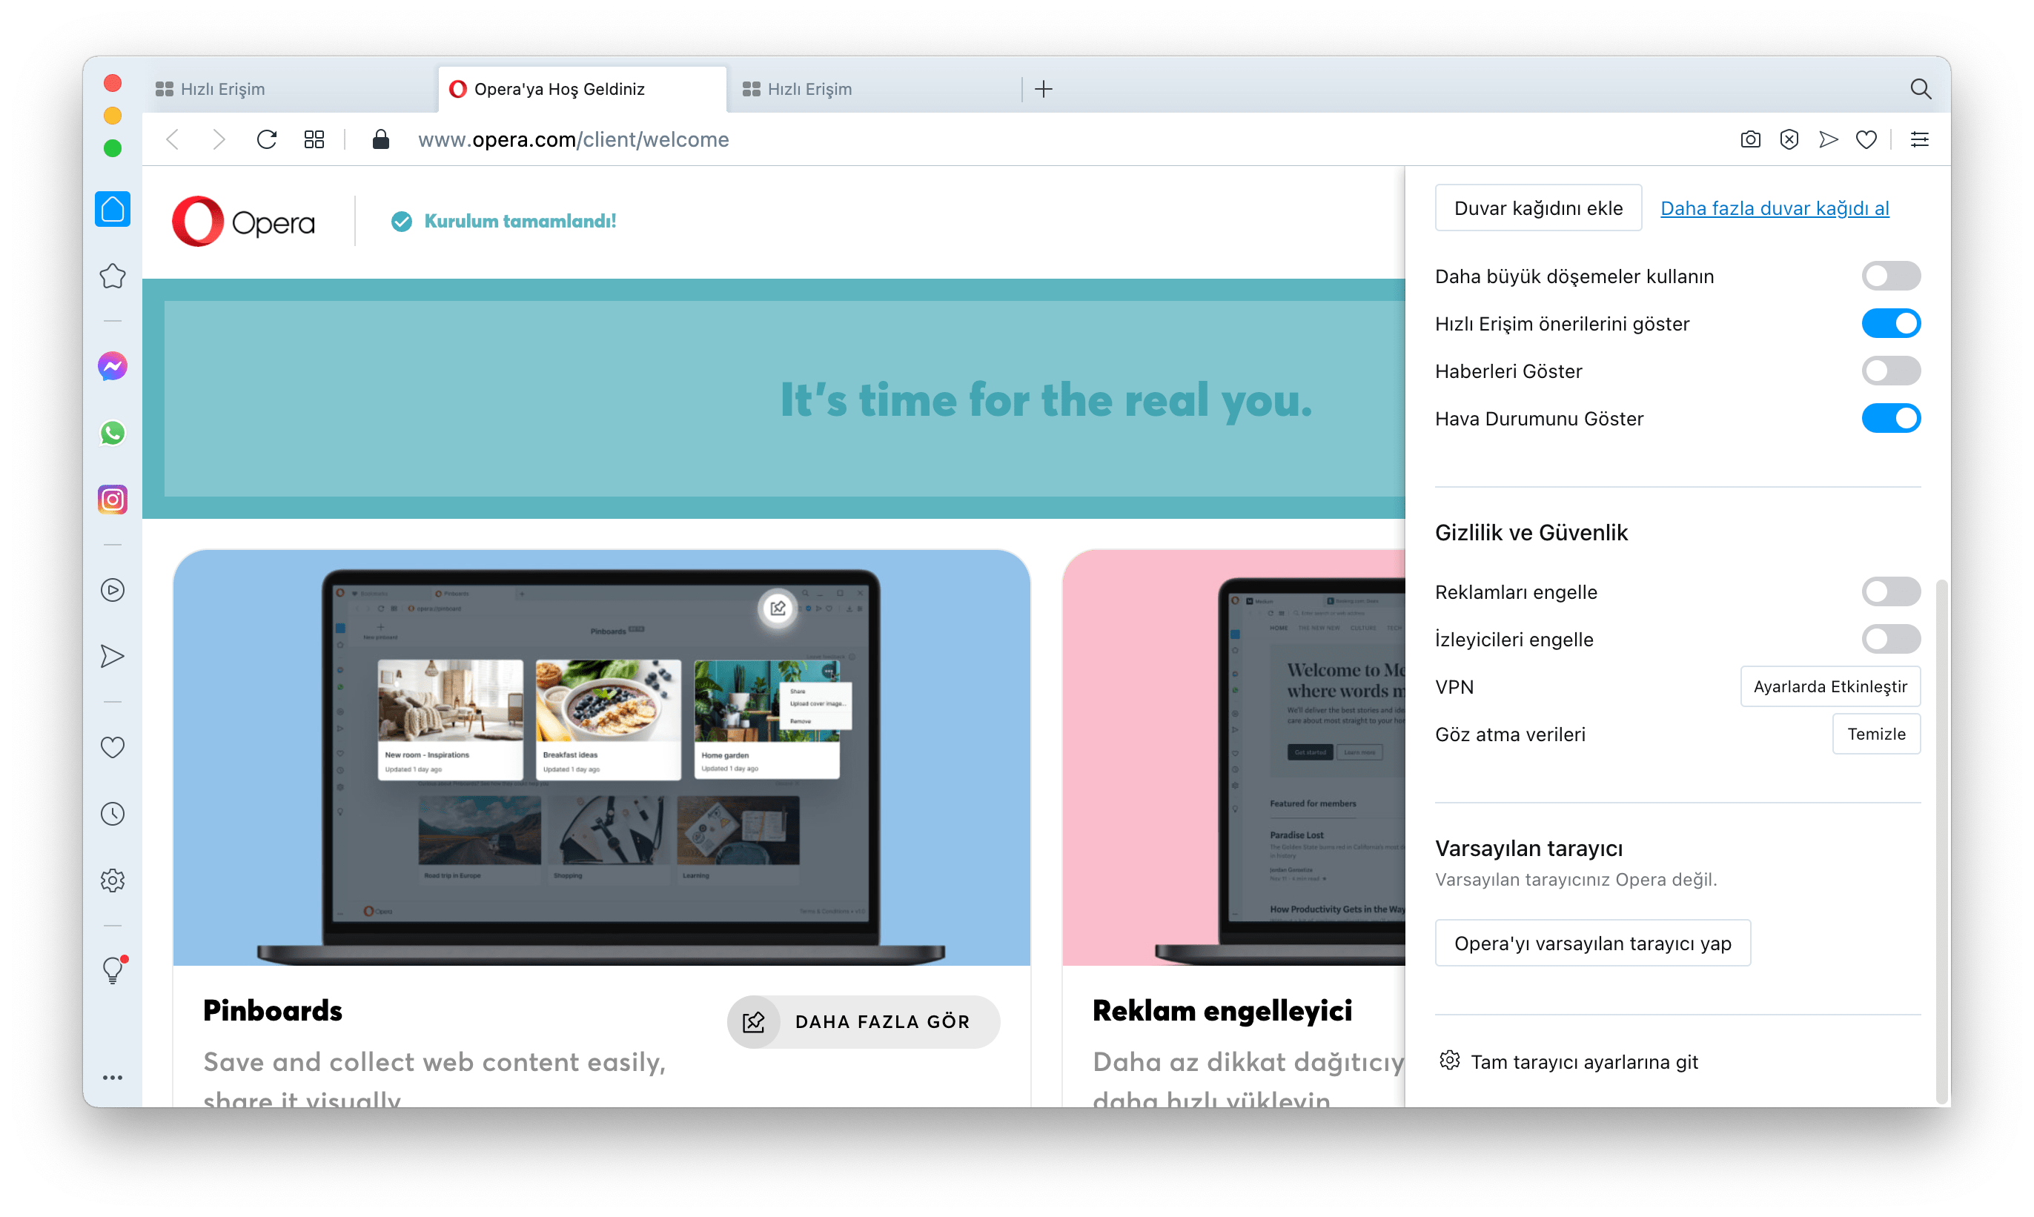Open Instagram sidebar panel
The width and height of the screenshot is (2034, 1217).
113,500
